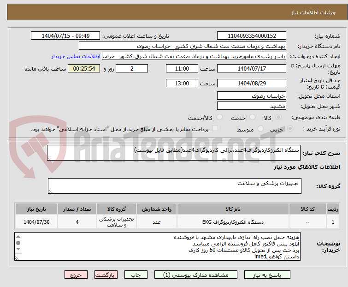Click the گروه کالا textarea
Screen dimensions: 348x287
click(x=174, y=186)
